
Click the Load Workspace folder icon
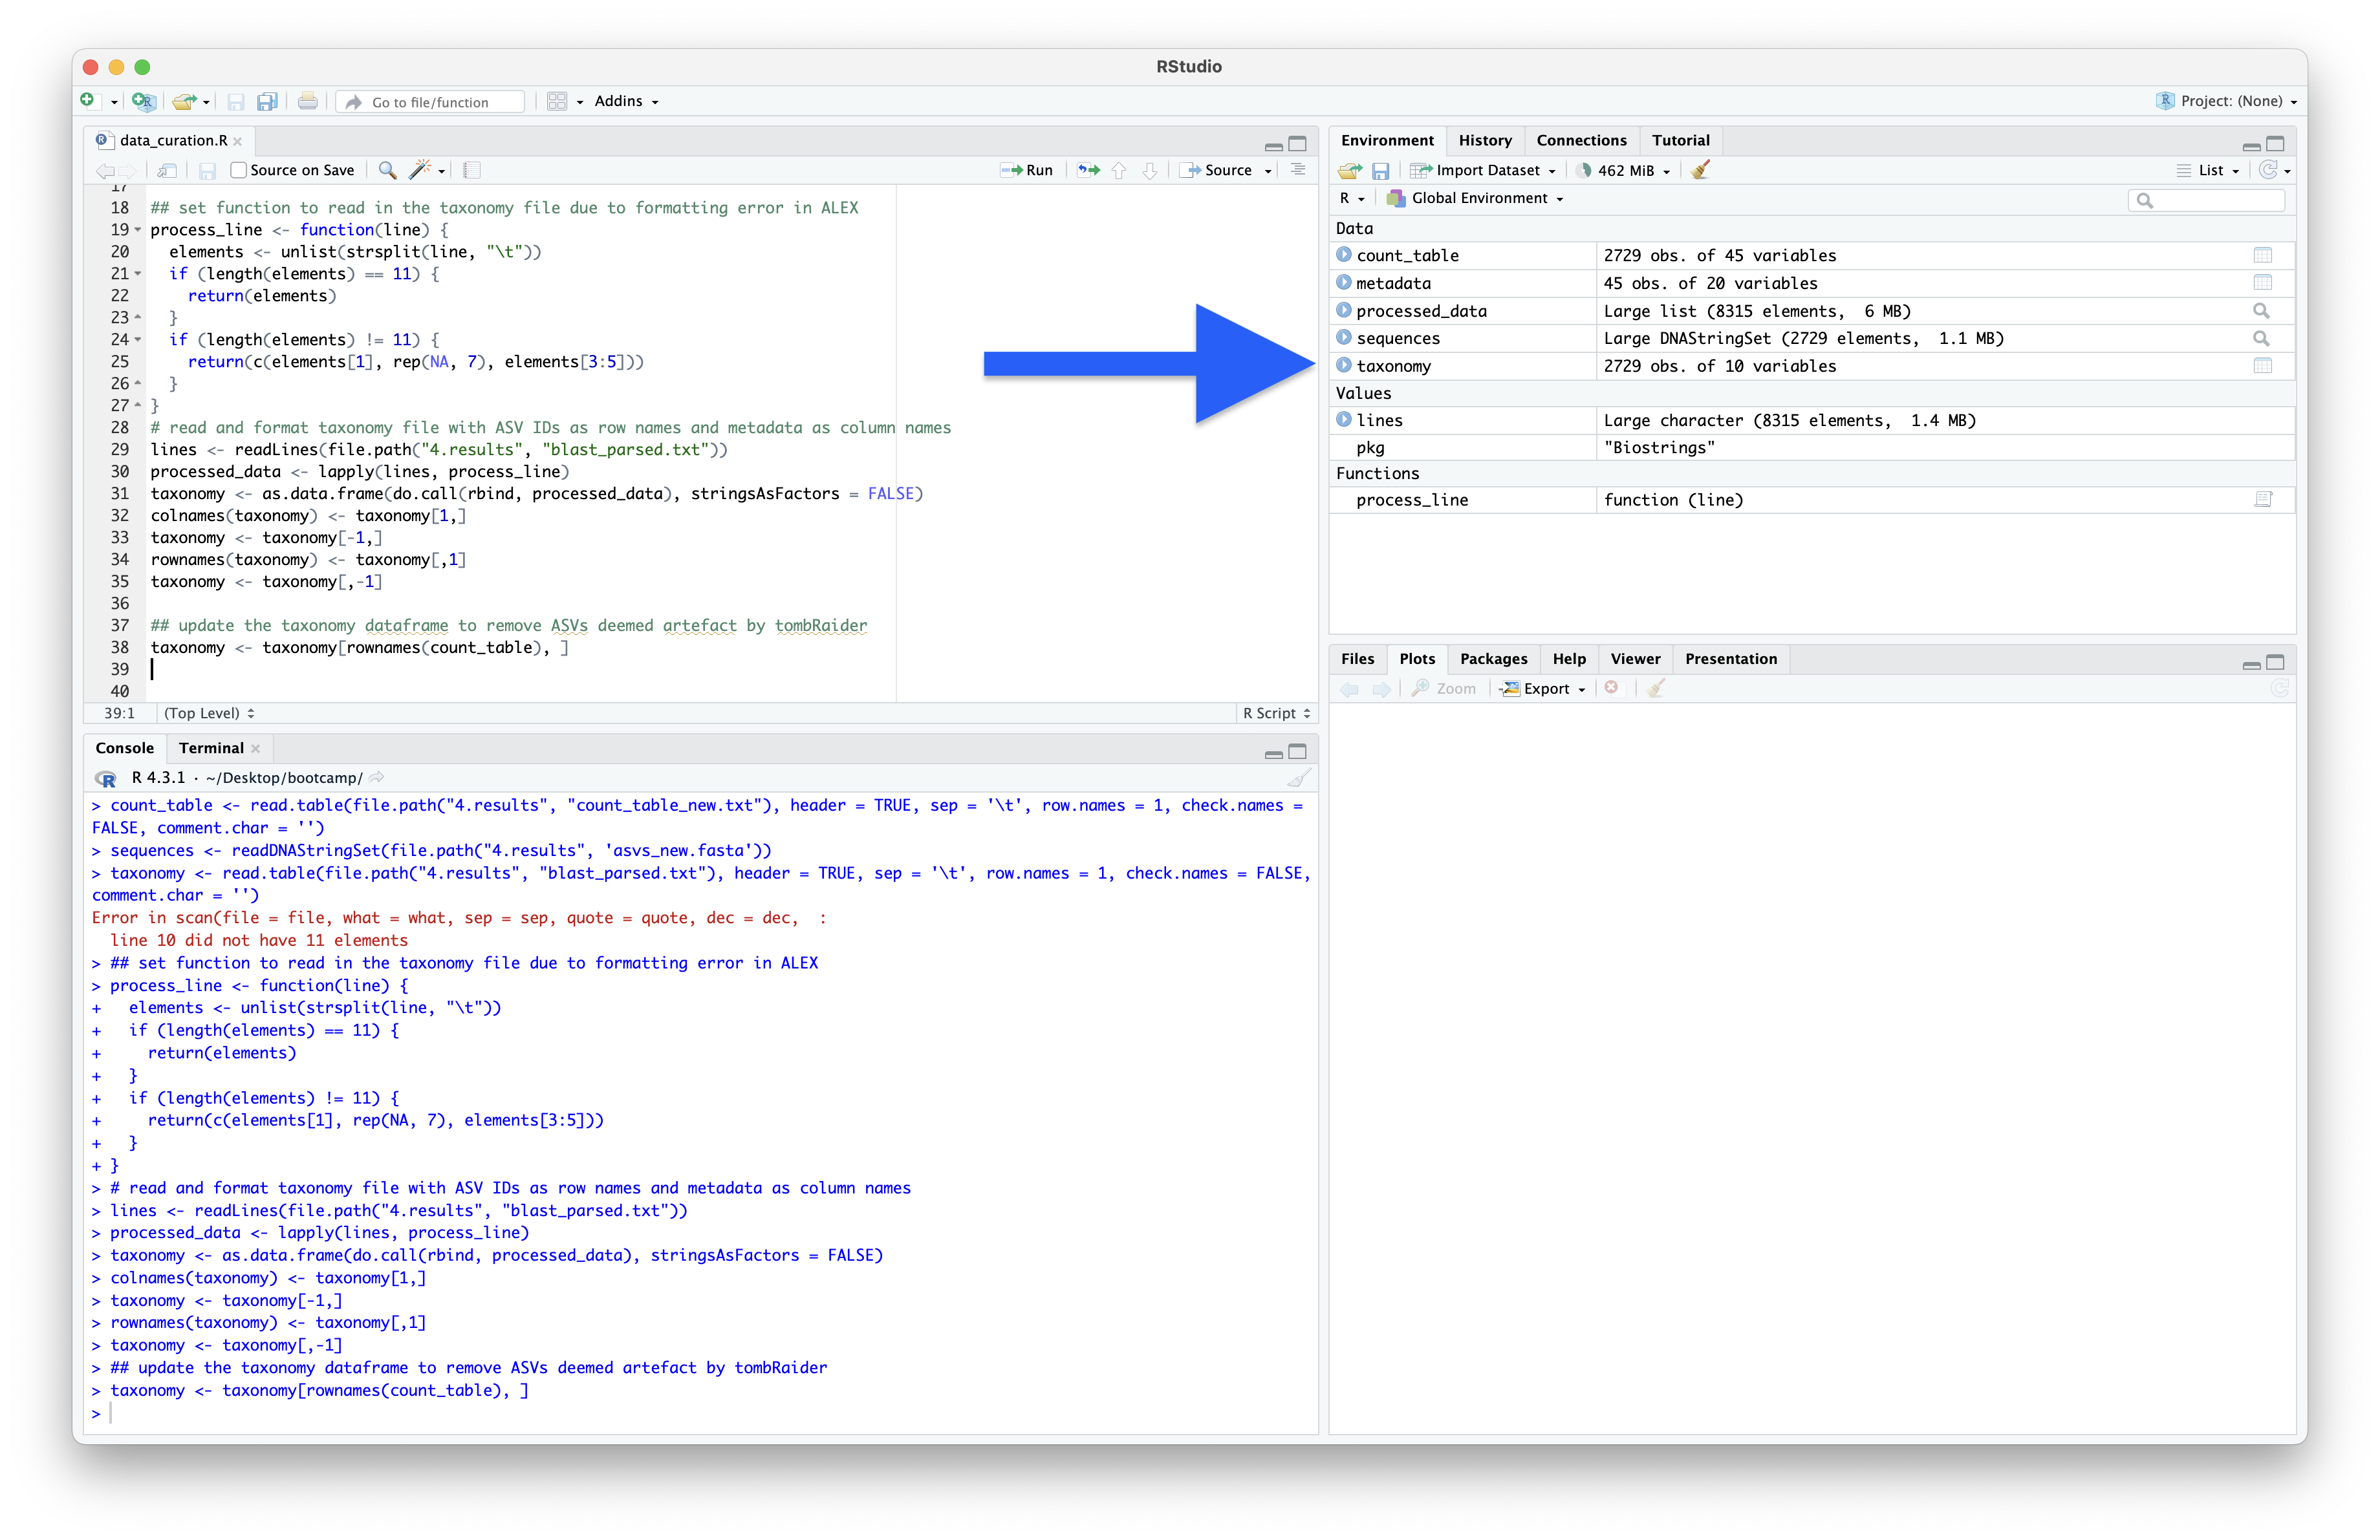point(1349,170)
